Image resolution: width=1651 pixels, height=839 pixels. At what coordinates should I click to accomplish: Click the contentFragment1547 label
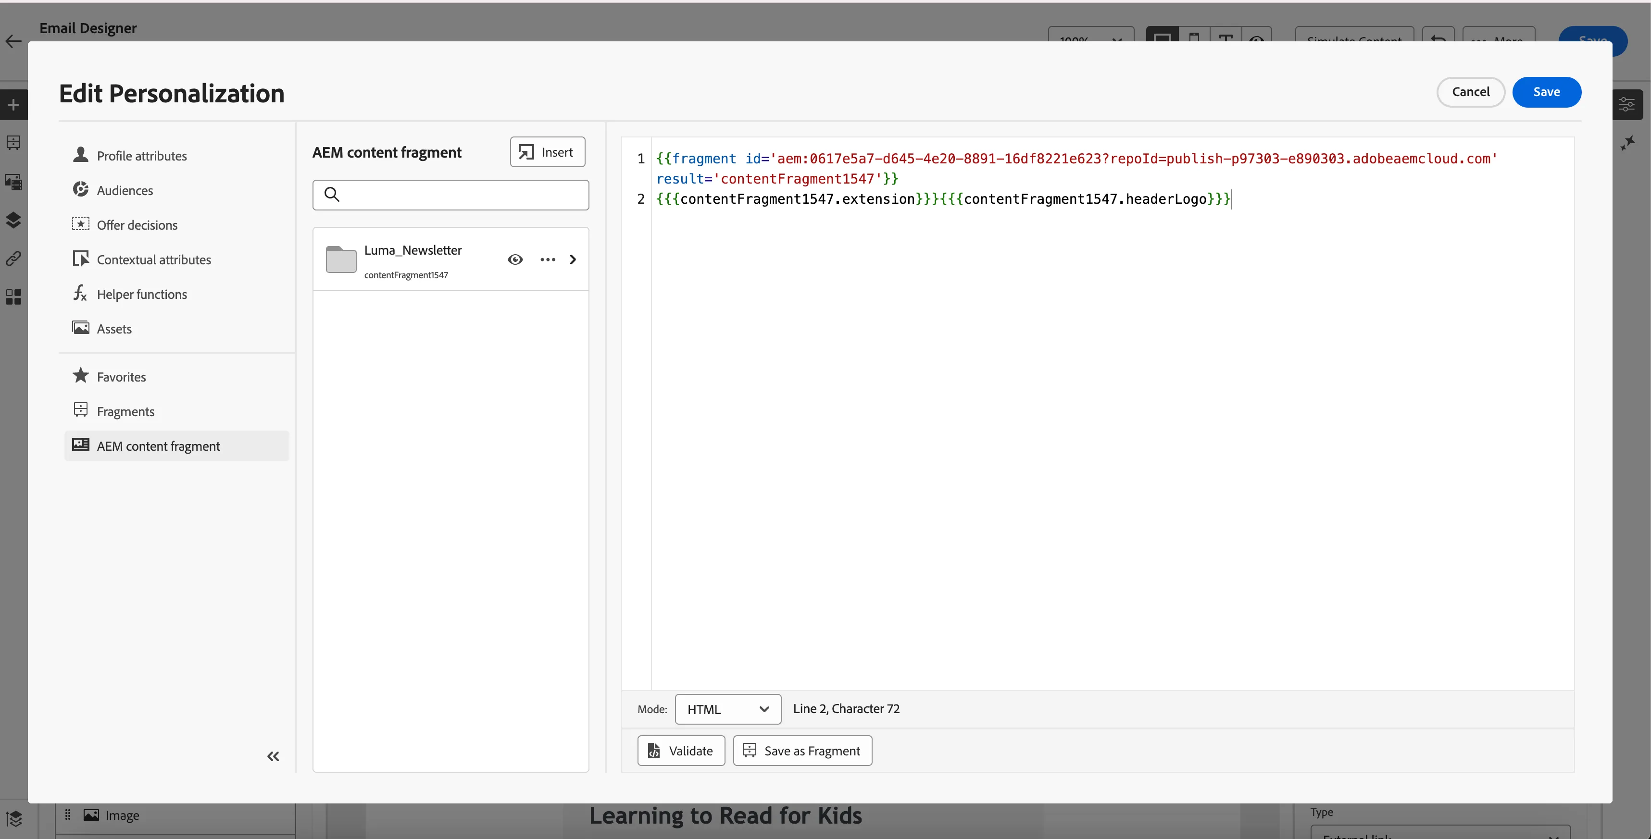tap(406, 275)
